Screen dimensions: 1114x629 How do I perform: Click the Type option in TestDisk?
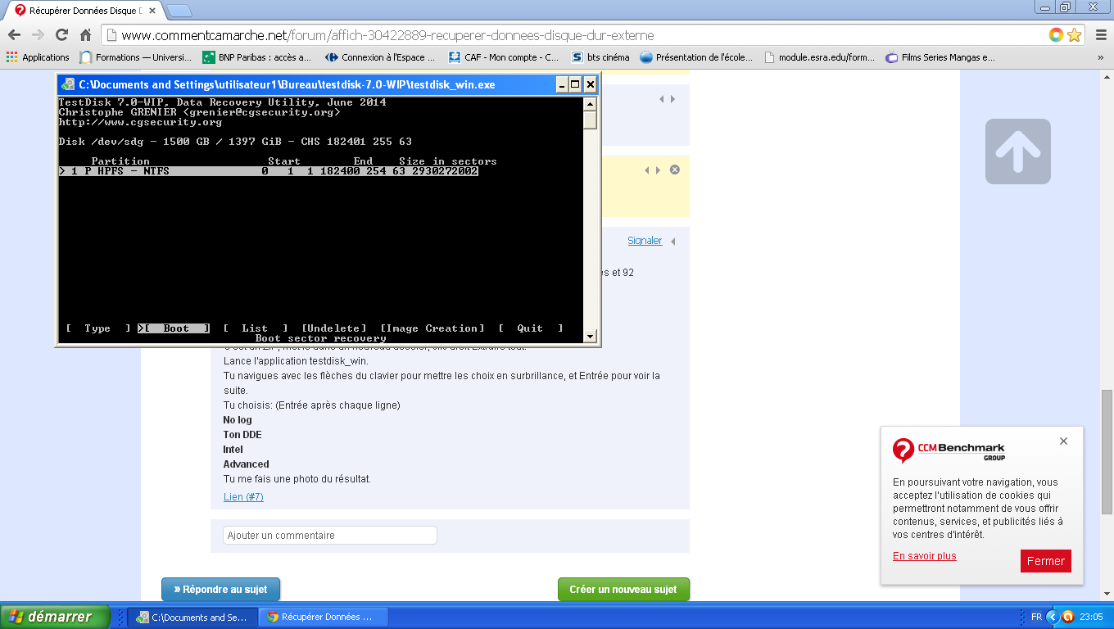pos(97,328)
